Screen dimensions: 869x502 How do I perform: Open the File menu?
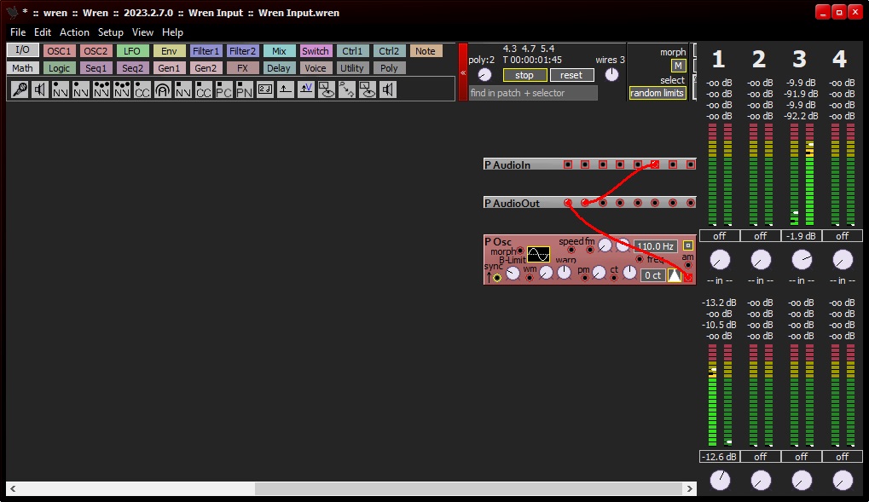(x=18, y=32)
